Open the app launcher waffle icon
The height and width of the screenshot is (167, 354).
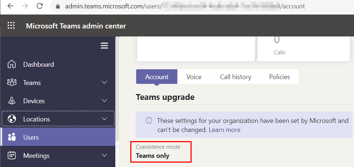click(11, 26)
